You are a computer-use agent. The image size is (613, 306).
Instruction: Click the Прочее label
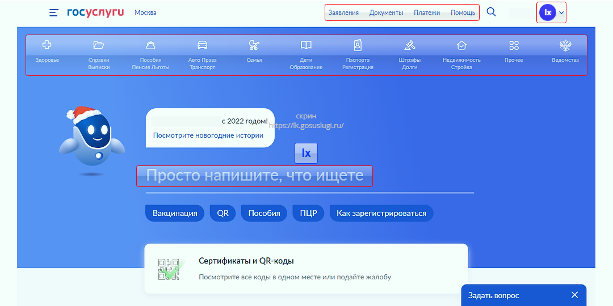514,60
